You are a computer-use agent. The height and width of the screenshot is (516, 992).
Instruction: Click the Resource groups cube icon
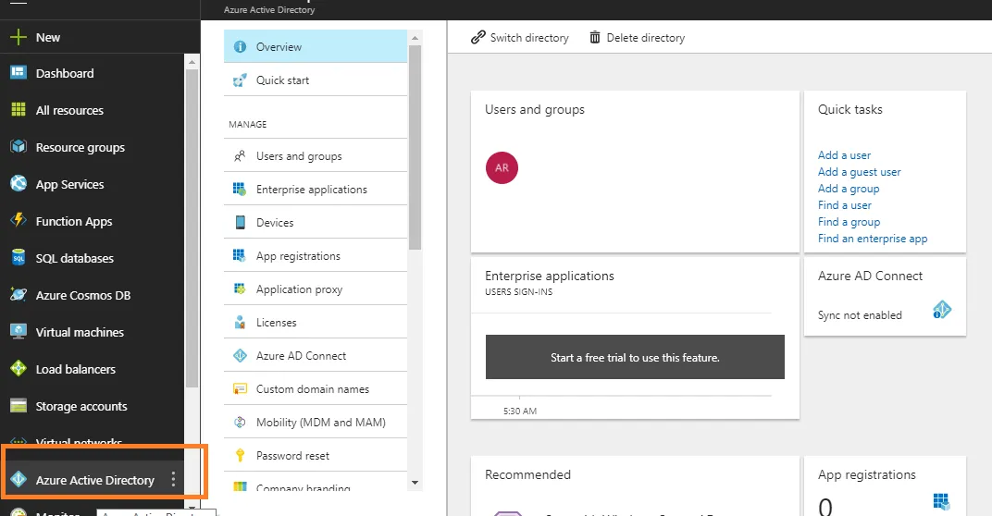click(x=19, y=147)
